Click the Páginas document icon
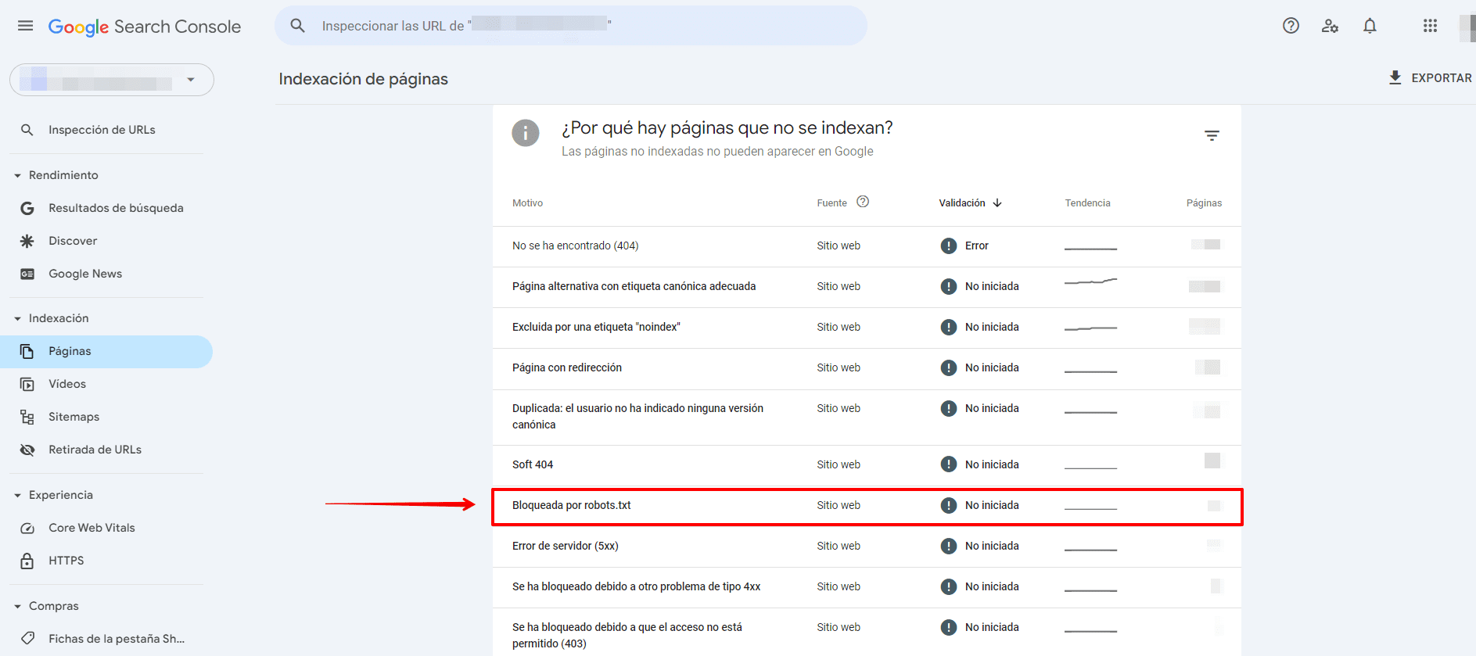 pyautogui.click(x=27, y=351)
